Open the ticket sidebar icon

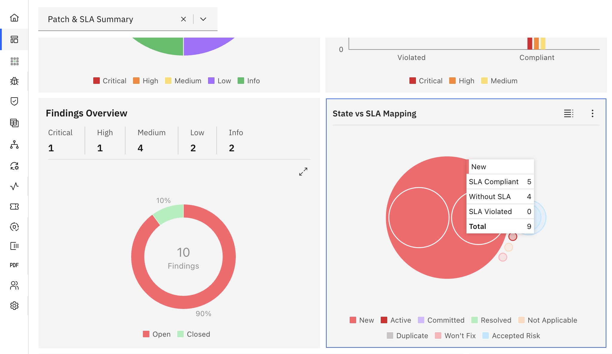14,207
